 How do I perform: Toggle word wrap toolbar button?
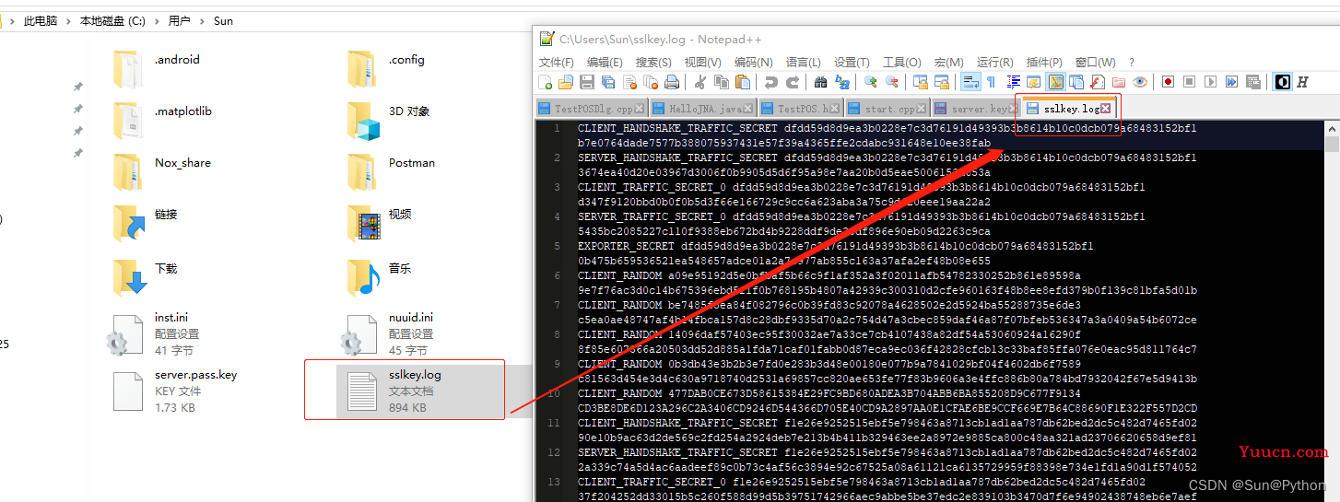pos(970,82)
